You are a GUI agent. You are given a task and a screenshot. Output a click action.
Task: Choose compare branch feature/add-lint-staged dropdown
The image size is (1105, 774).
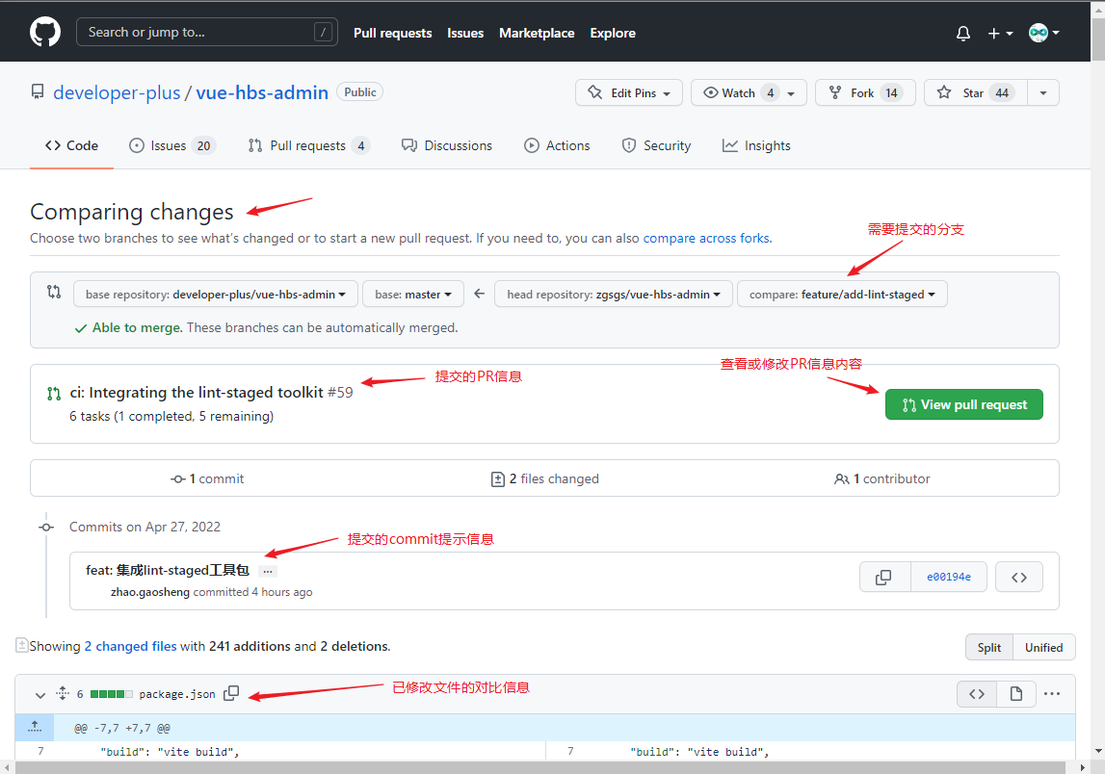point(842,294)
